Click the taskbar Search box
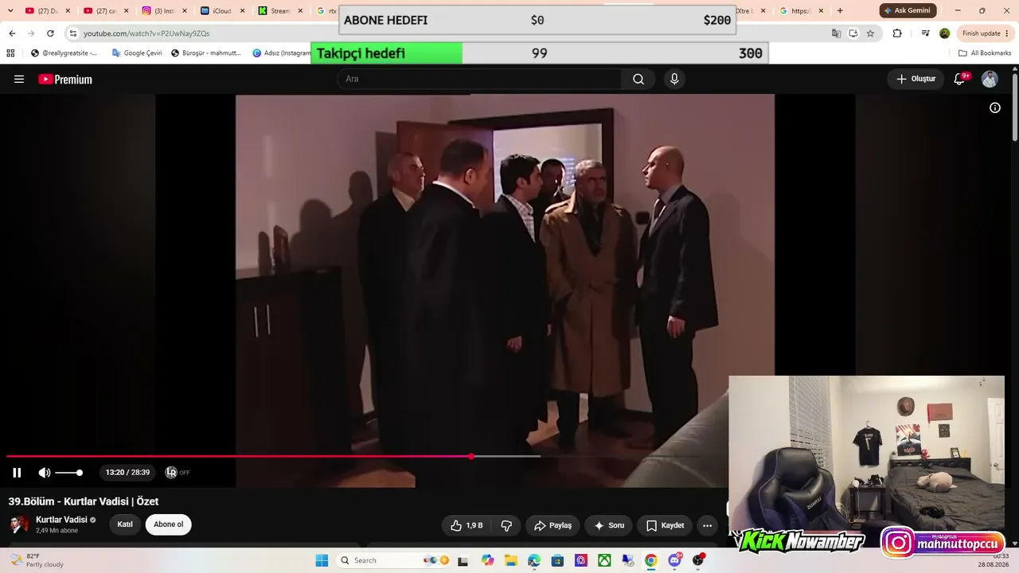This screenshot has height=573, width=1019. (x=393, y=560)
